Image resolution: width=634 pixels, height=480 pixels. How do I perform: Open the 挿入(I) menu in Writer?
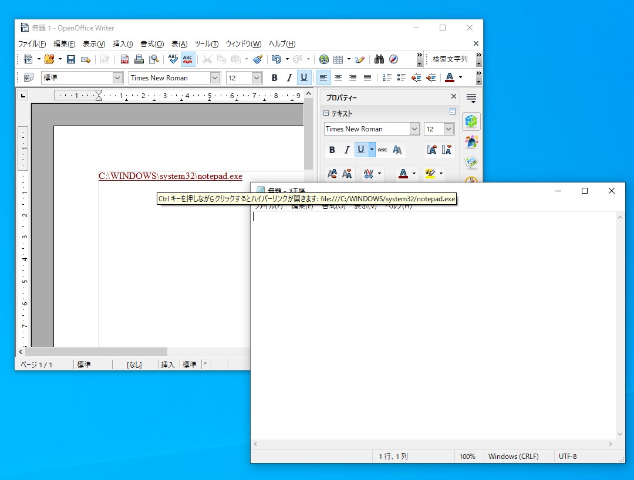pyautogui.click(x=123, y=44)
